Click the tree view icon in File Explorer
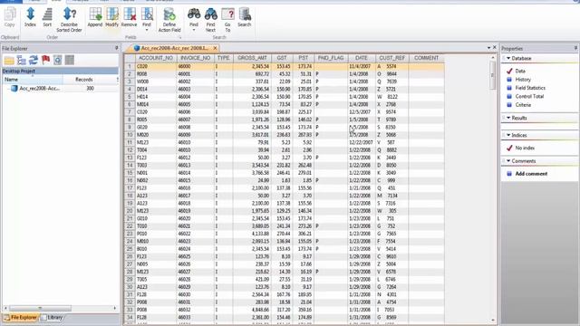Screen dimensions: 580x326 coord(22,60)
